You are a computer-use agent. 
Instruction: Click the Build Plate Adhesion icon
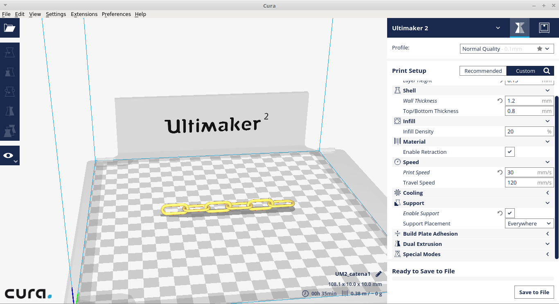(x=397, y=234)
